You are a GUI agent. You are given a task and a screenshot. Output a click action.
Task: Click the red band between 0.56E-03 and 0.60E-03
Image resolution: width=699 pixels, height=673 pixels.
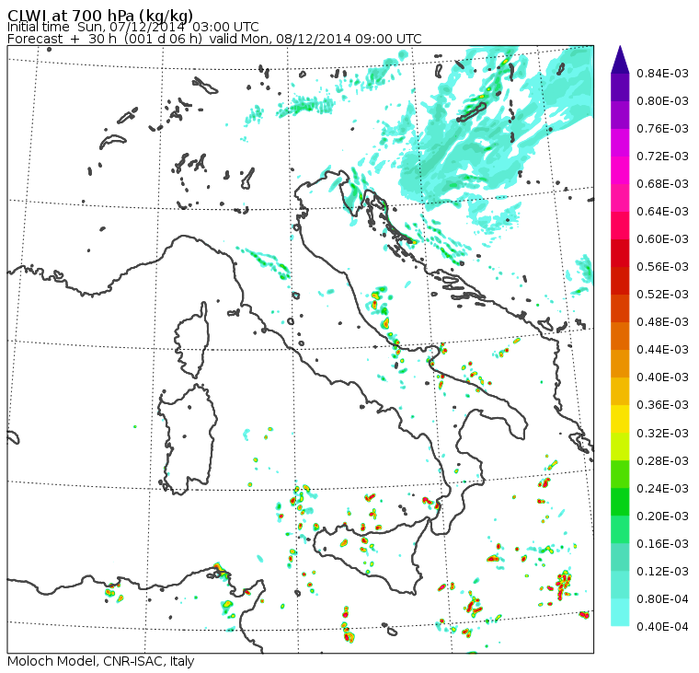click(x=620, y=253)
